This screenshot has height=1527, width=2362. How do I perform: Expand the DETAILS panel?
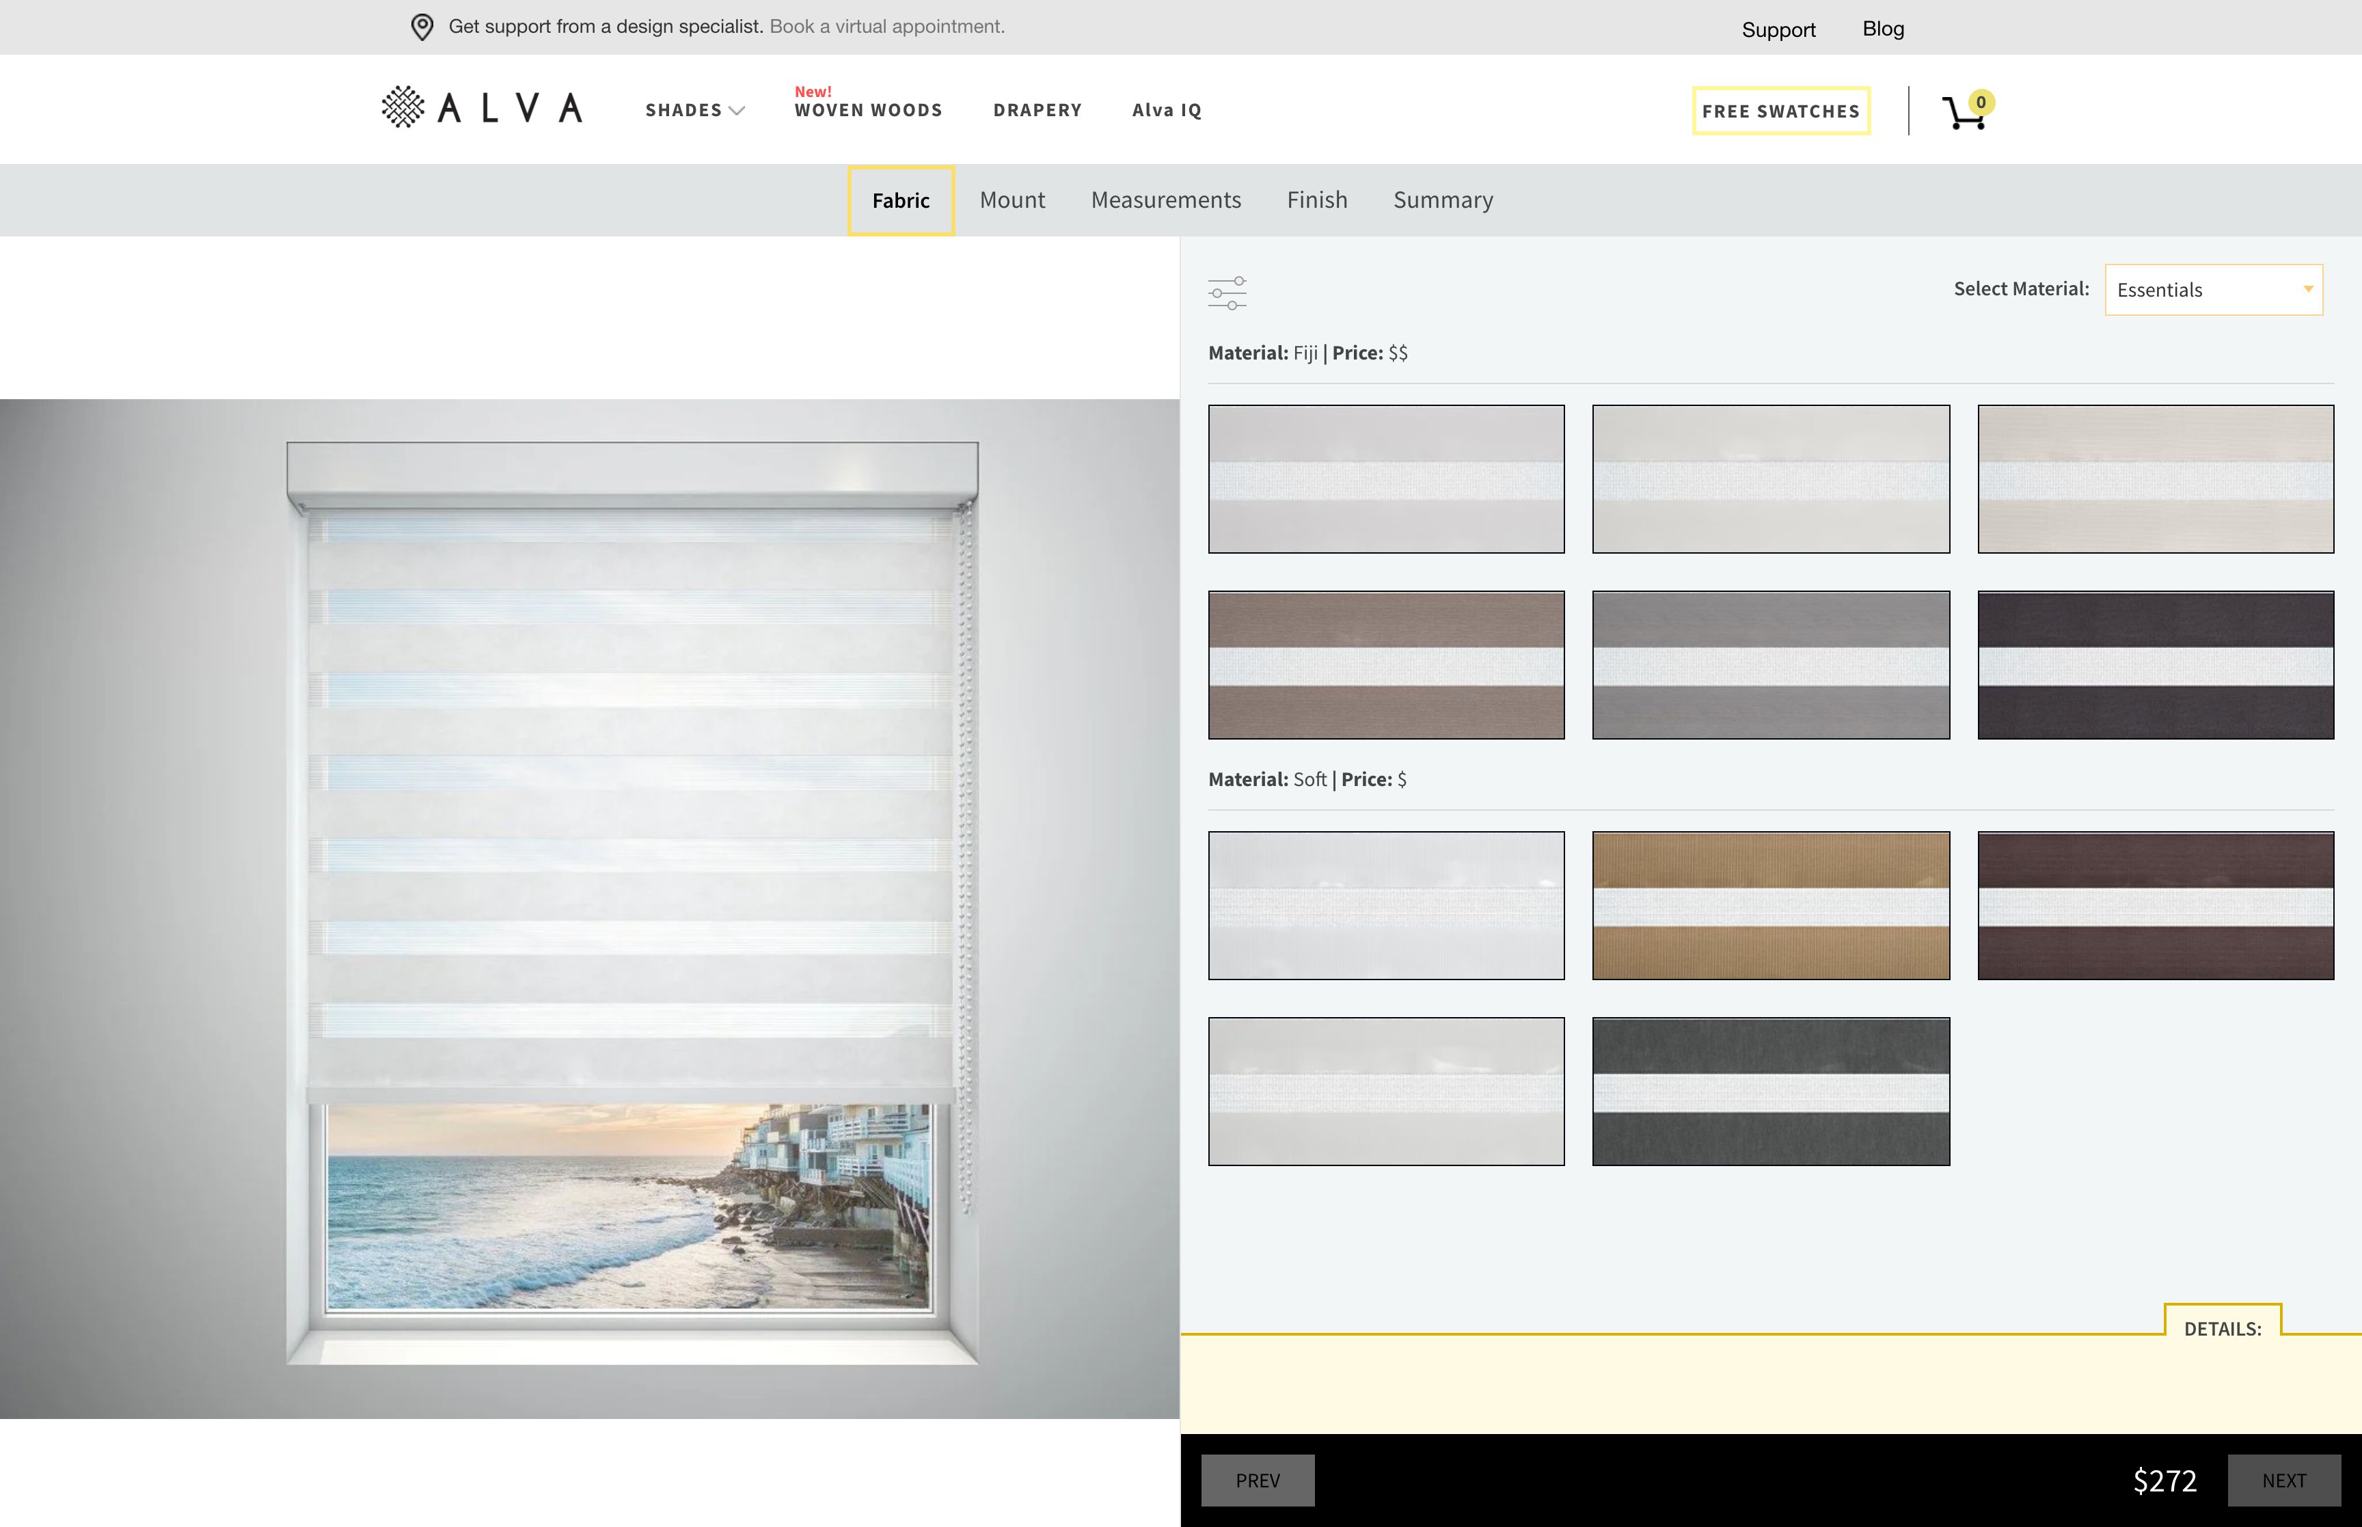(2224, 1327)
